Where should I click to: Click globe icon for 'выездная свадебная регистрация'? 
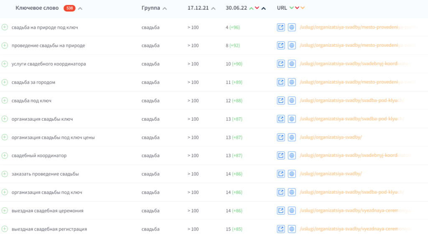pos(292,229)
